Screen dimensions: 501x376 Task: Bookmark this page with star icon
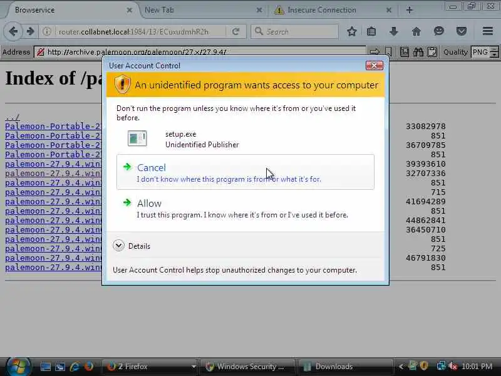[x=352, y=31]
